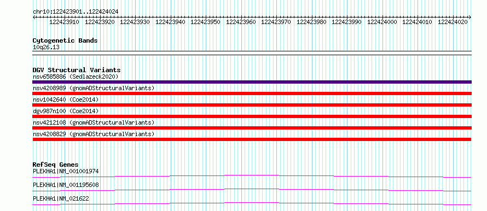The width and height of the screenshot is (487, 211).
Task: Click ruler coordinate 122423920
Action: (x=100, y=22)
